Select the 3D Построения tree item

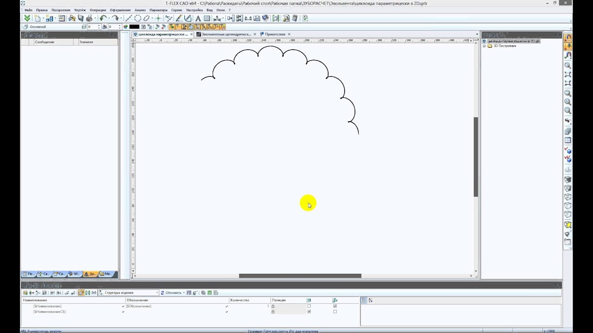505,46
